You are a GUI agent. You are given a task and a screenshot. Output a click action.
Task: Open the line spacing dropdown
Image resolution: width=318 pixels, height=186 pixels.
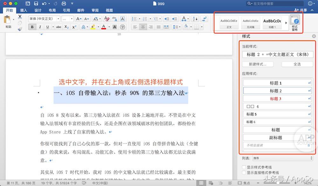pyautogui.click(x=176, y=27)
